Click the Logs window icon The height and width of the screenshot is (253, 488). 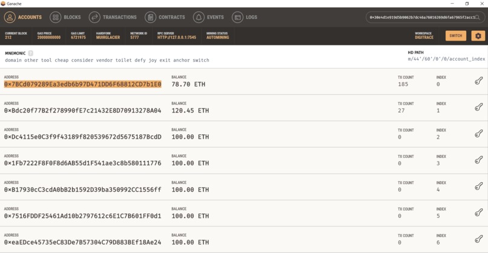(237, 17)
